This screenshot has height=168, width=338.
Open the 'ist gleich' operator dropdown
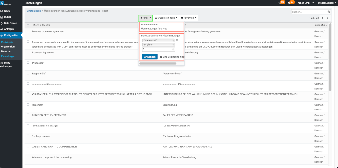coord(158,45)
